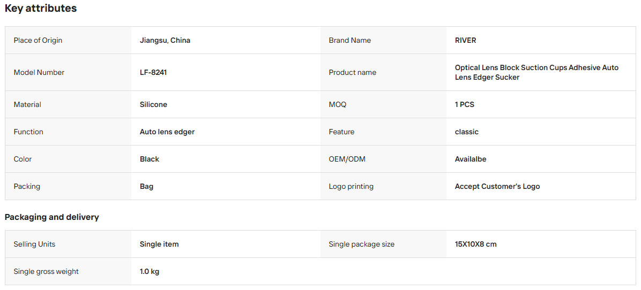Screen dimensions: 641x290
Task: Click the RIVER brand name value
Action: [x=466, y=40]
